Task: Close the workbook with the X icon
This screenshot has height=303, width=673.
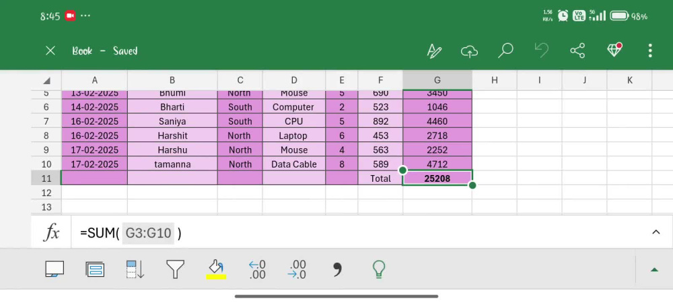Action: pos(50,50)
